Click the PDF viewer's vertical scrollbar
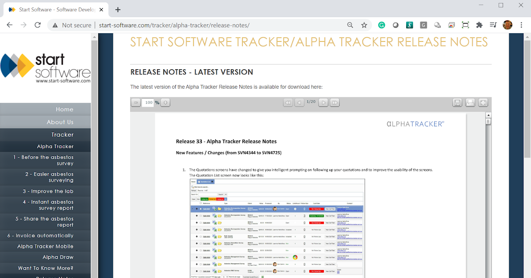The width and height of the screenshot is (531, 278). 489,132
